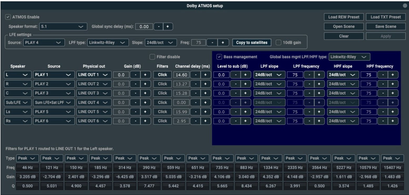Decrease Rs channel delay with minus button
Image resolution: width=409 pixels, height=195 pixels.
(195, 121)
